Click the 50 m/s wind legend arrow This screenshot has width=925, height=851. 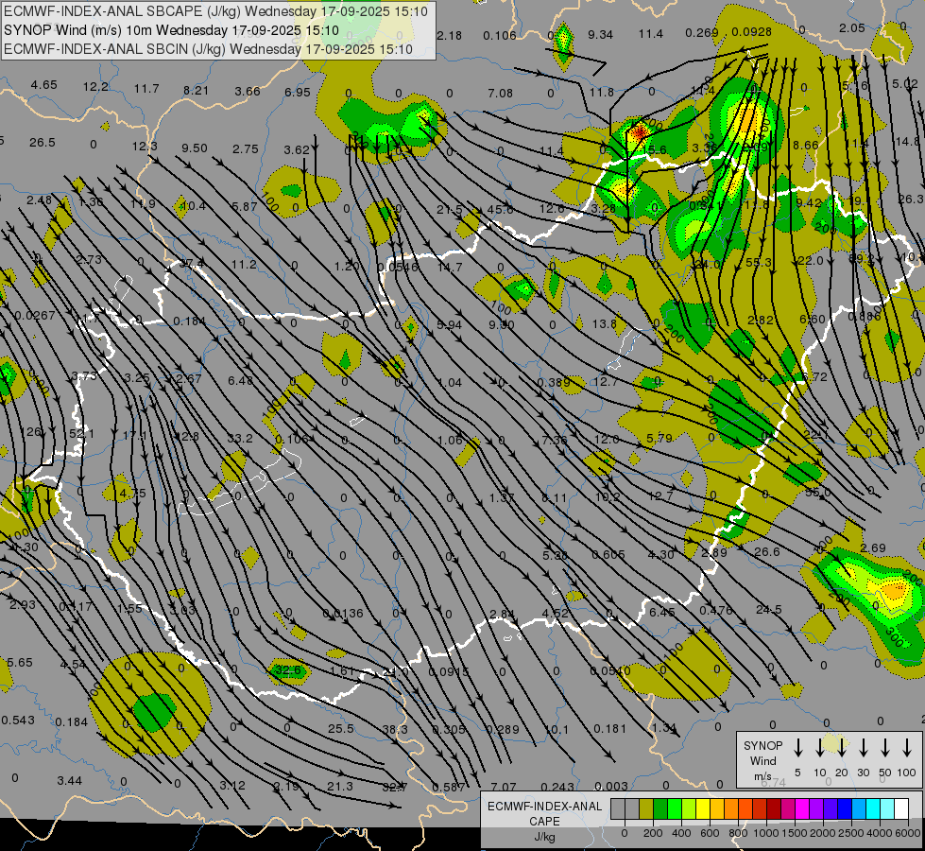[885, 748]
